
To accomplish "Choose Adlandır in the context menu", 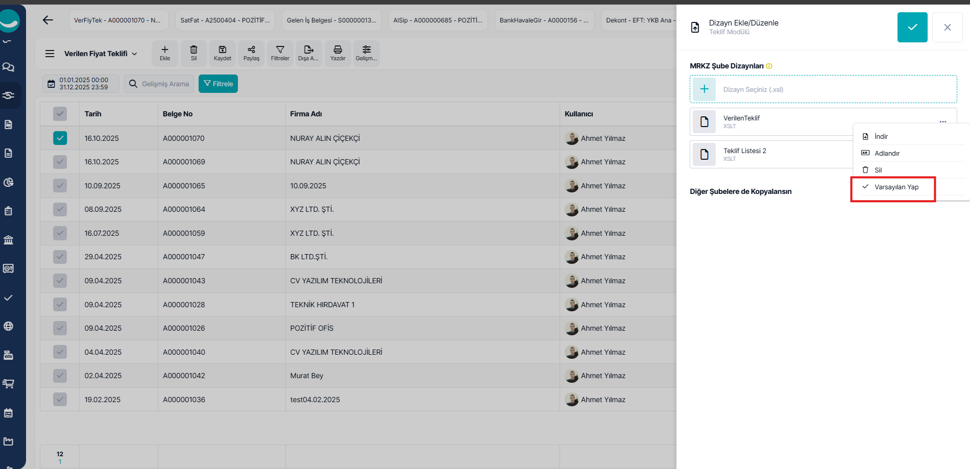I will 887,154.
